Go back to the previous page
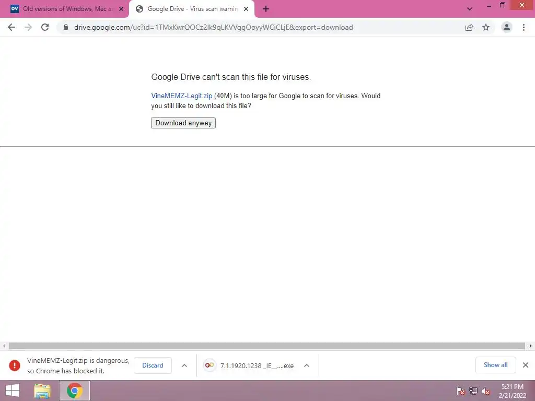 [11, 27]
